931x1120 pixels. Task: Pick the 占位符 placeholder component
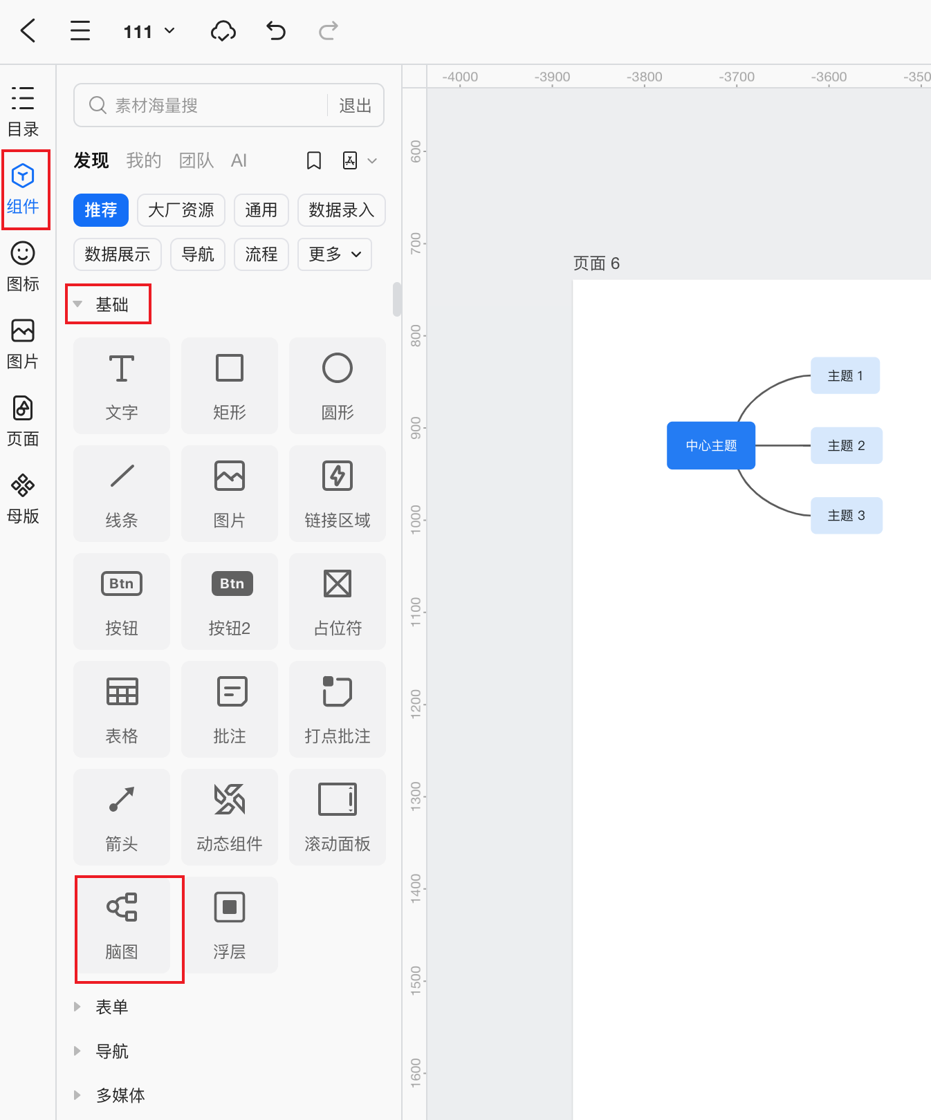pyautogui.click(x=338, y=601)
